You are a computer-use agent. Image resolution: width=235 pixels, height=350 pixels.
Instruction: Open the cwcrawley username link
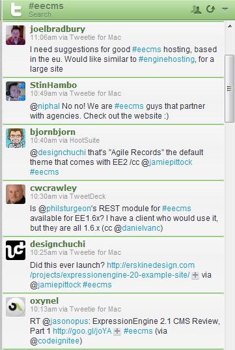[x=53, y=188]
